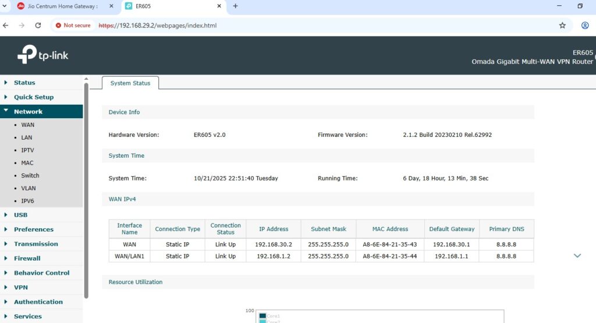The width and height of the screenshot is (596, 323).
Task: Reload the current page
Action: pos(38,26)
